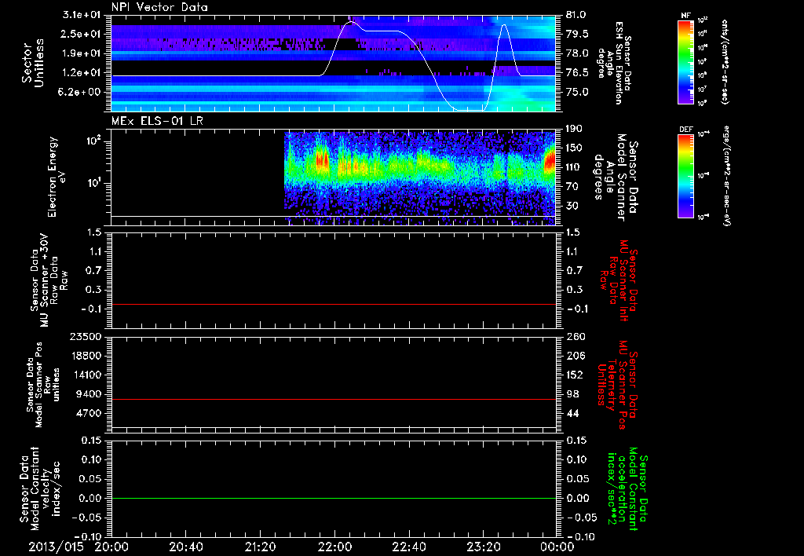Click the 21:20 time axis label

260,547
